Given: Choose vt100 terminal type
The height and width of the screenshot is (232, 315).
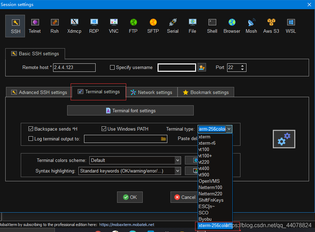Looking at the screenshot, I should (x=215, y=150).
